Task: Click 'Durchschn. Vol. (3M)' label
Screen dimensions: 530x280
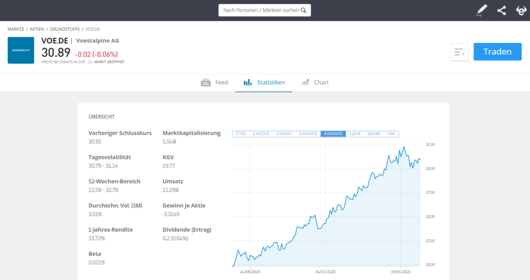Action: [115, 205]
